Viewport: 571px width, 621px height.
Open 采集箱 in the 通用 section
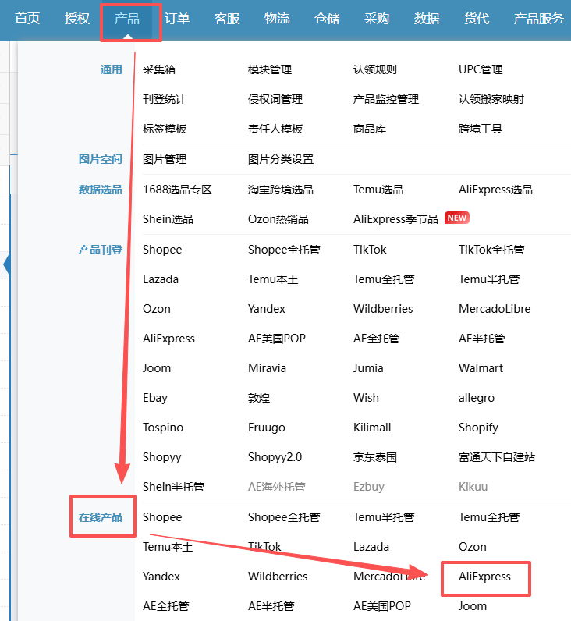159,69
